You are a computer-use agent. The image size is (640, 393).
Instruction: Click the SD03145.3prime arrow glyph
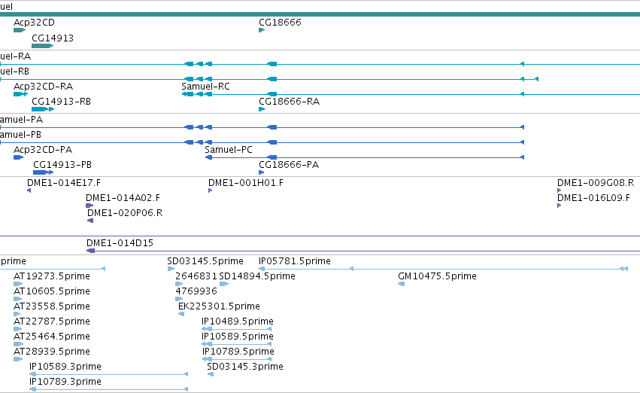211,374
